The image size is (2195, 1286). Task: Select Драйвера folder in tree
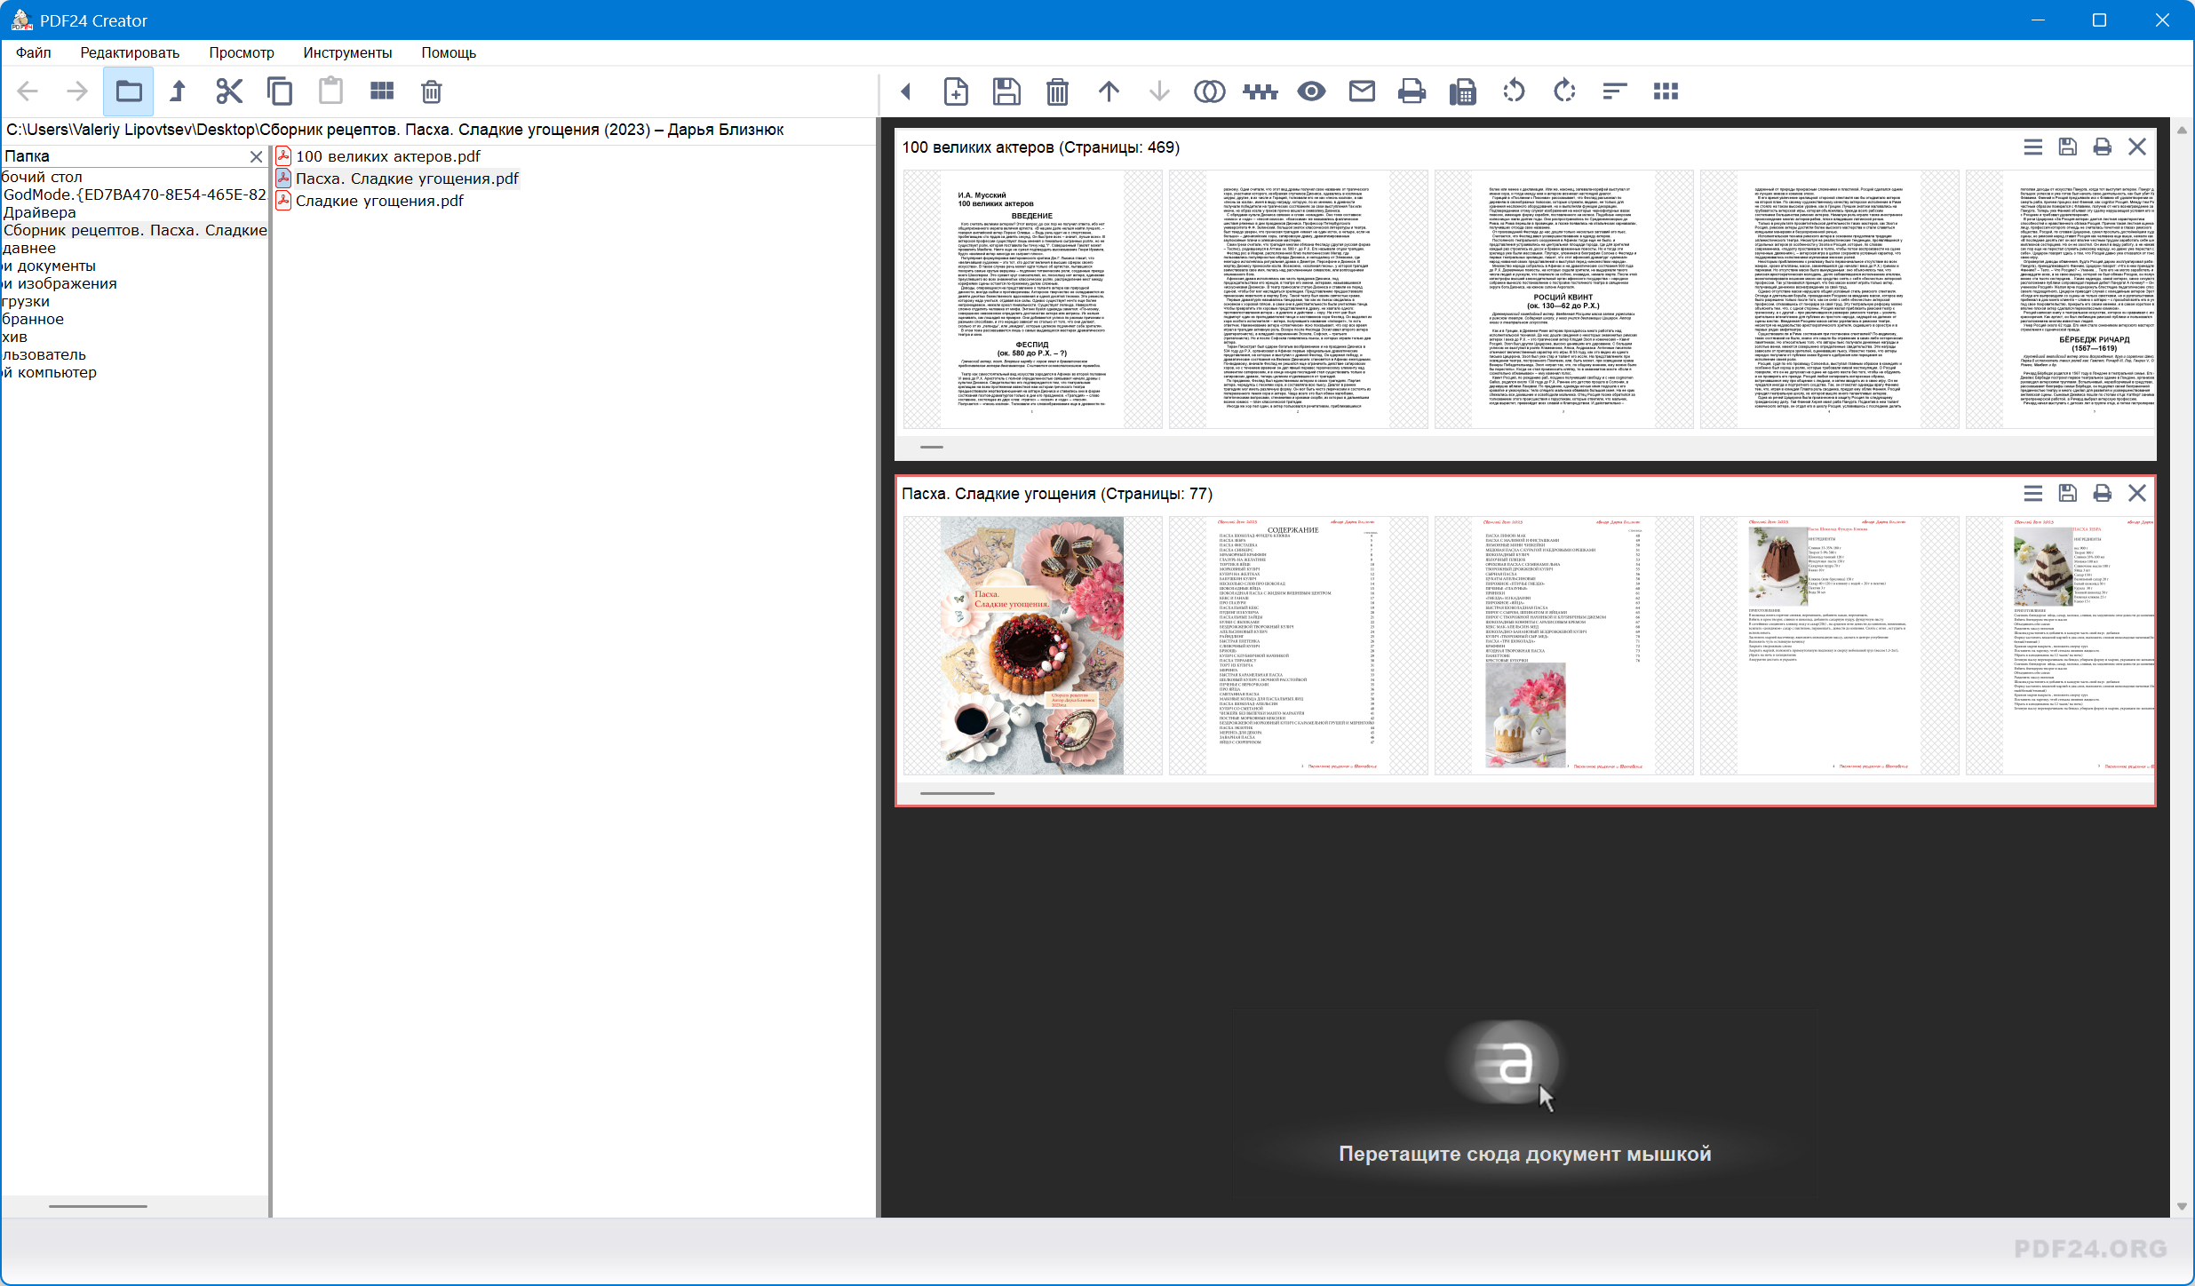click(40, 212)
